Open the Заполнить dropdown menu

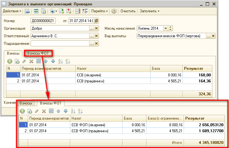(150, 11)
